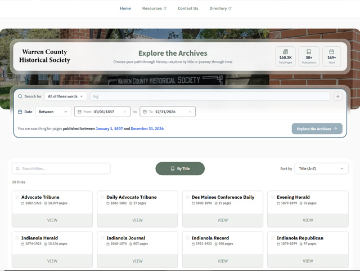Click the Warren County Historical Society logo
Viewport: 360px width, 271px height.
pyautogui.click(x=44, y=56)
